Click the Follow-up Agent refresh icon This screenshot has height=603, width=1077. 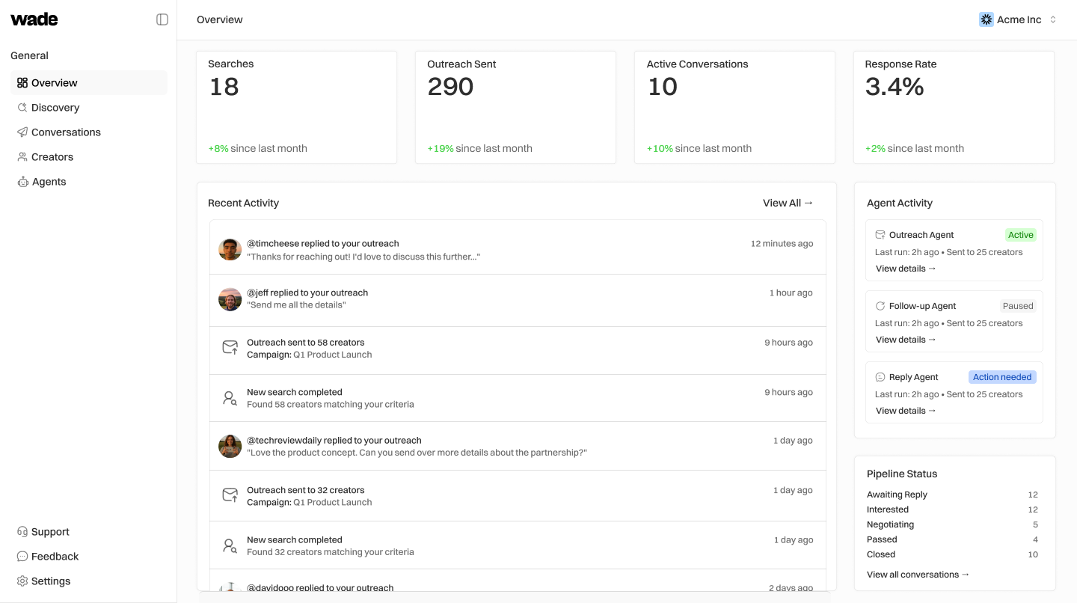point(880,305)
